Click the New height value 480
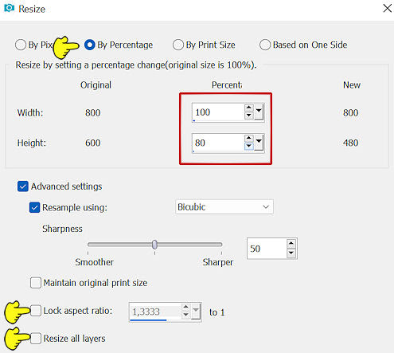 350,143
